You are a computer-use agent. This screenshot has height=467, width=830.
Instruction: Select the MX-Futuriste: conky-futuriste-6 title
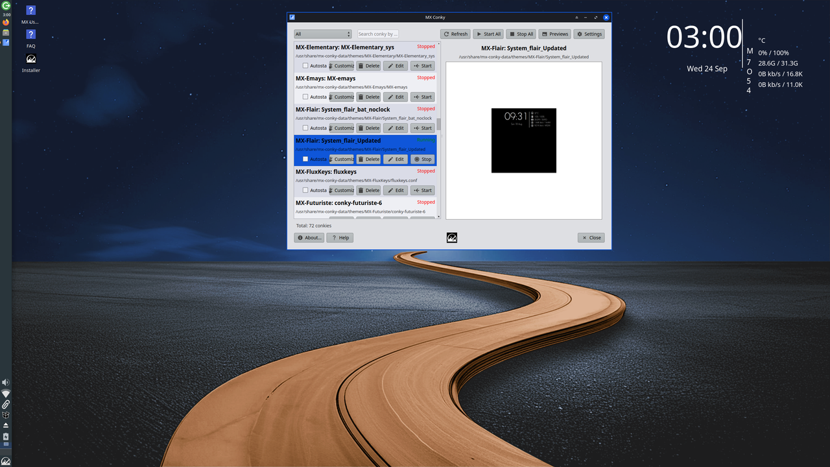(338, 203)
